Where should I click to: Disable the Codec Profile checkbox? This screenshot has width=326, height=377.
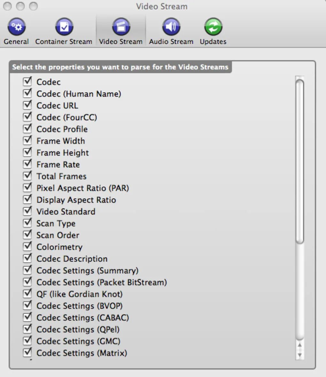tap(27, 129)
